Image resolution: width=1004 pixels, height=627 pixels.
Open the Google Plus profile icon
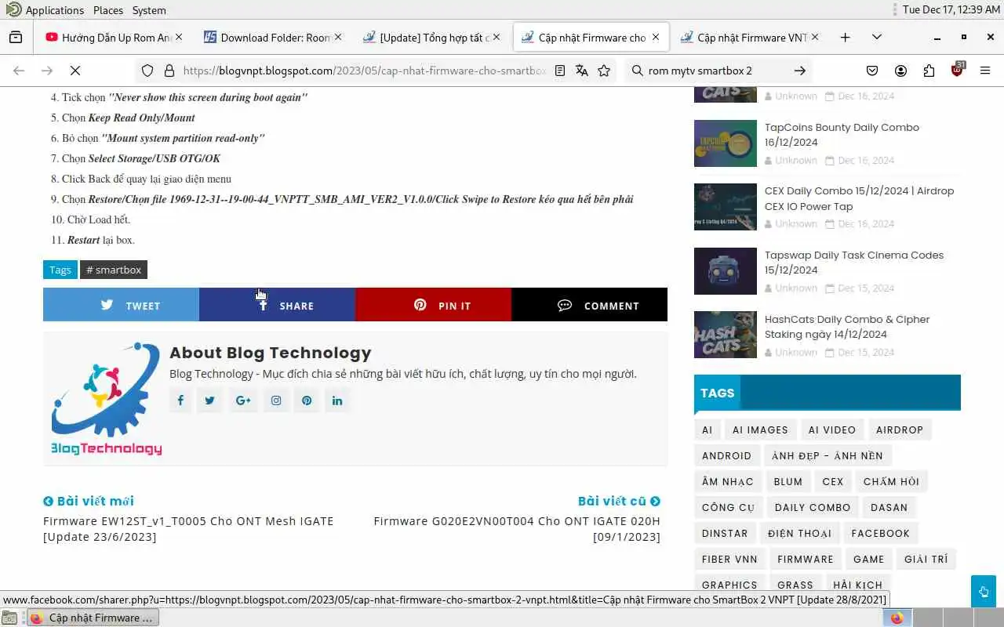click(x=243, y=400)
